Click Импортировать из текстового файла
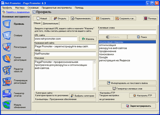 pos(127,83)
